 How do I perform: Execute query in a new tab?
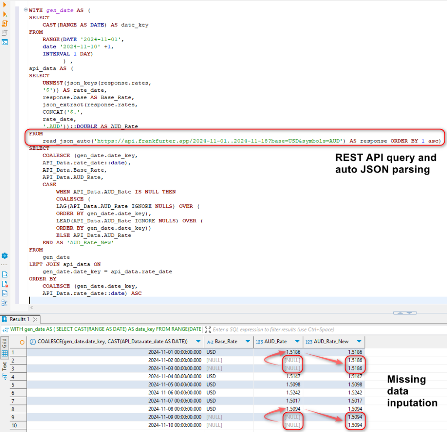click(5, 14)
